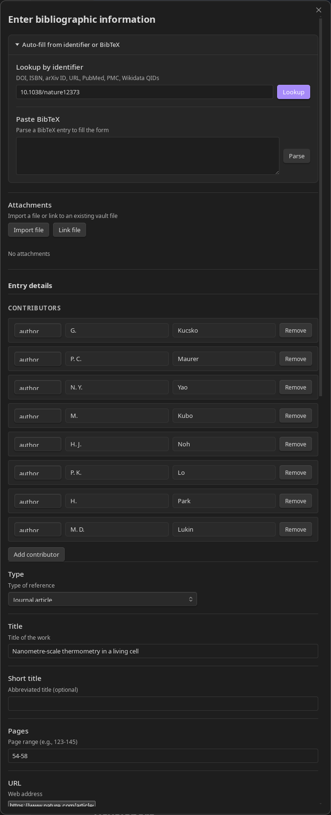Click the Short title field
This screenshot has width=331, height=815.
(x=163, y=704)
